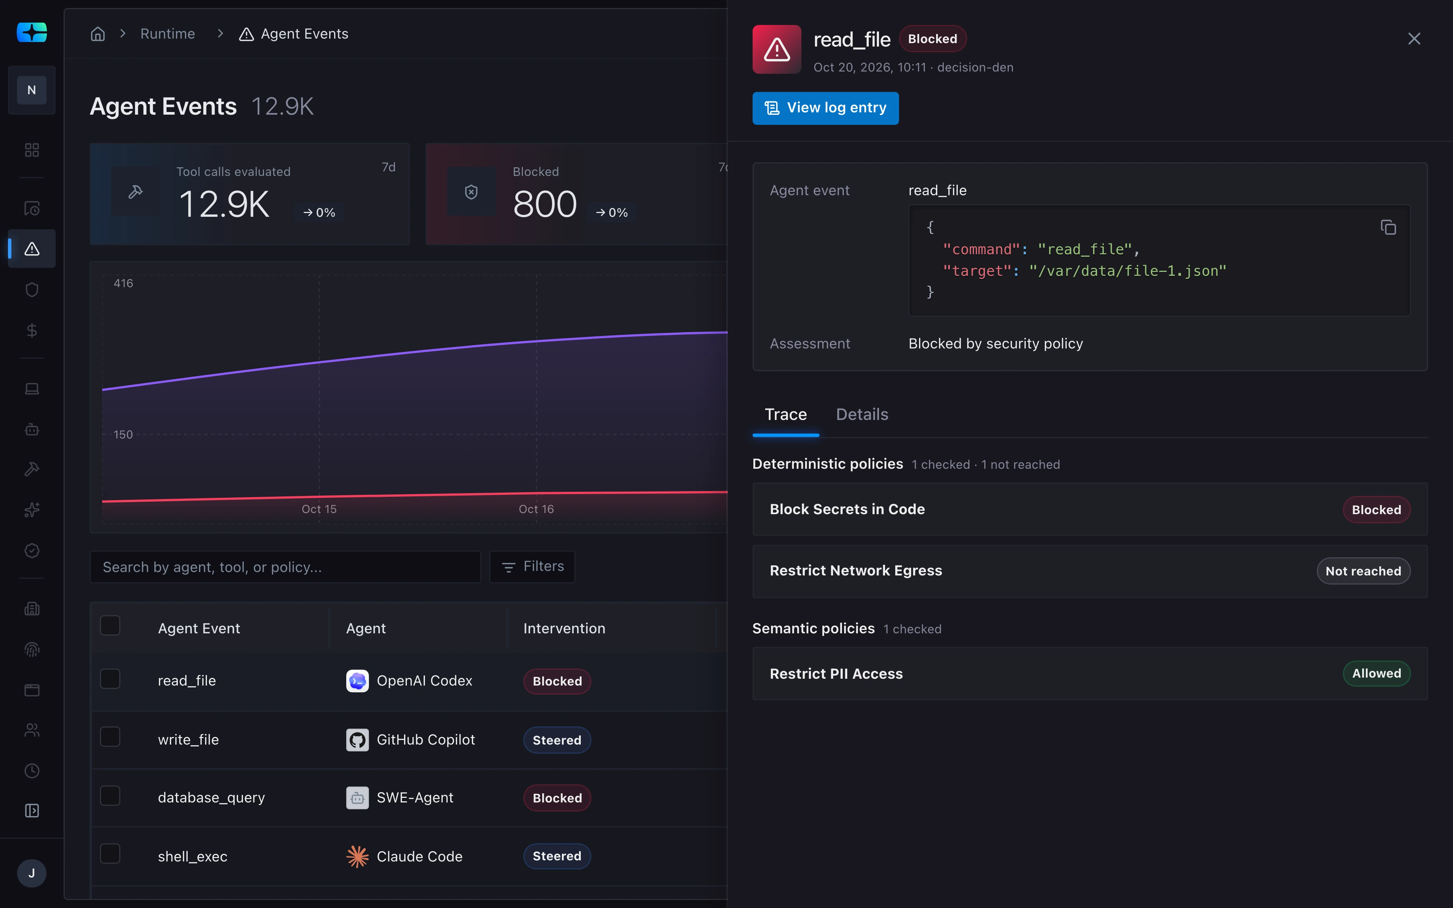Click the View log entry button
Image resolution: width=1453 pixels, height=908 pixels.
[x=826, y=108]
